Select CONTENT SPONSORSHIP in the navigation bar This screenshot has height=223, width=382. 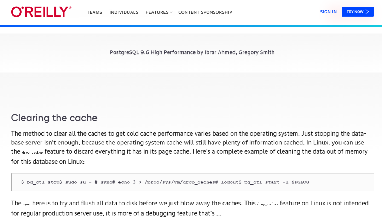(x=205, y=12)
